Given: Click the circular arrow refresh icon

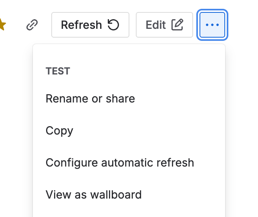Looking at the screenshot, I should coord(114,25).
